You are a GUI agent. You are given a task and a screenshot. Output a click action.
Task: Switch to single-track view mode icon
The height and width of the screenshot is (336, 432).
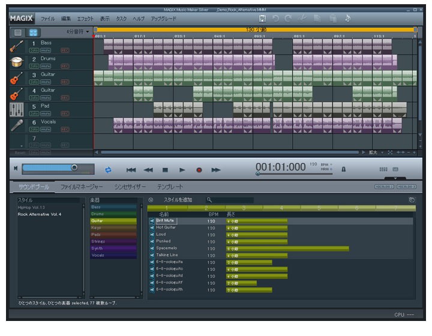(18, 32)
